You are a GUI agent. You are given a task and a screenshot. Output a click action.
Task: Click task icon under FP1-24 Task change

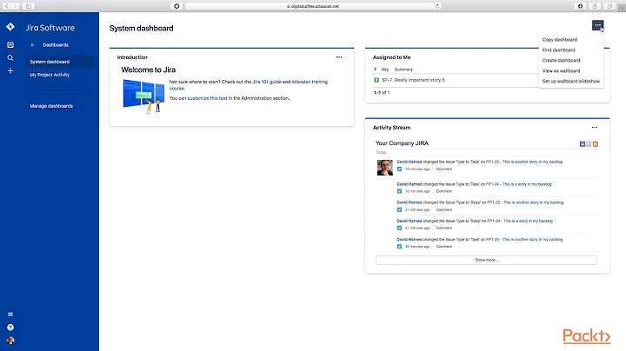coord(399,191)
